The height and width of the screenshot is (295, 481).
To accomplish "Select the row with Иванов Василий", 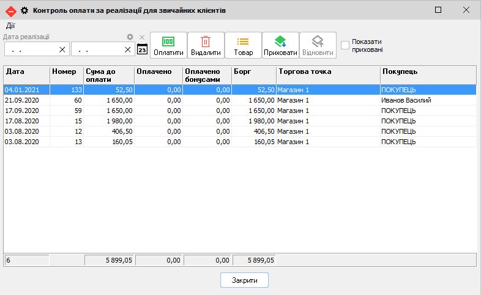I will coord(240,100).
